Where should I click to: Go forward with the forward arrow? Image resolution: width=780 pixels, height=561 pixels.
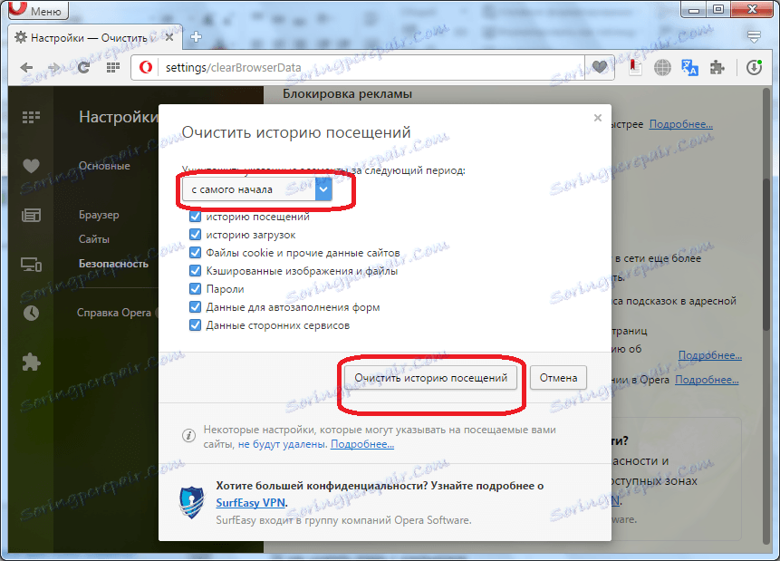pos(54,68)
